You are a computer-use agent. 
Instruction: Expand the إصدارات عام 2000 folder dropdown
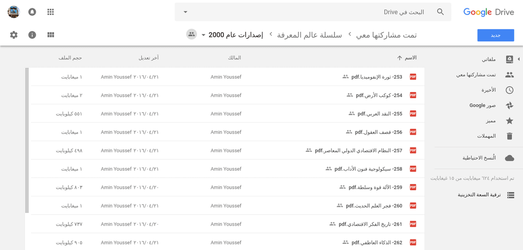203,35
